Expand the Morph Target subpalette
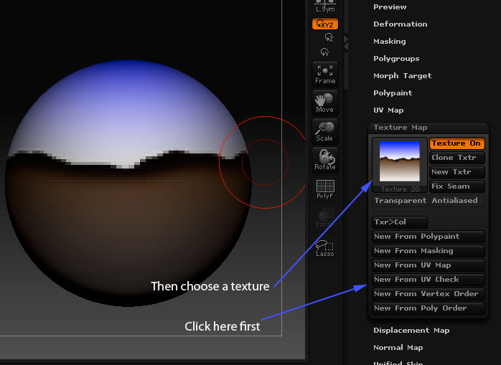 pos(402,76)
